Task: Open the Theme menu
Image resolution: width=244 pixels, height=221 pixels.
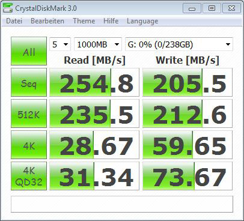Action: pyautogui.click(x=84, y=21)
